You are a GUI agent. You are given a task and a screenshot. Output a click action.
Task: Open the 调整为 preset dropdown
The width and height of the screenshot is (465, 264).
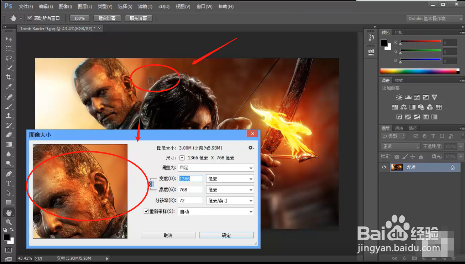[x=216, y=167]
